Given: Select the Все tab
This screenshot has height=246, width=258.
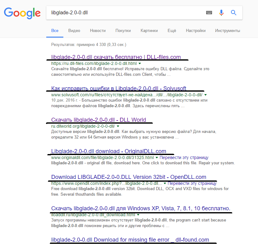Looking at the screenshot, I should coord(55,31).
